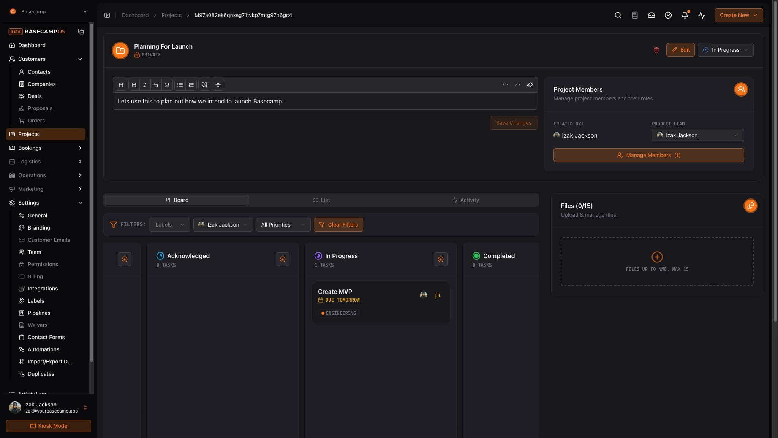Open the Project Lead Izak Jackson dropdown
This screenshot has width=778, height=438.
pyautogui.click(x=698, y=135)
